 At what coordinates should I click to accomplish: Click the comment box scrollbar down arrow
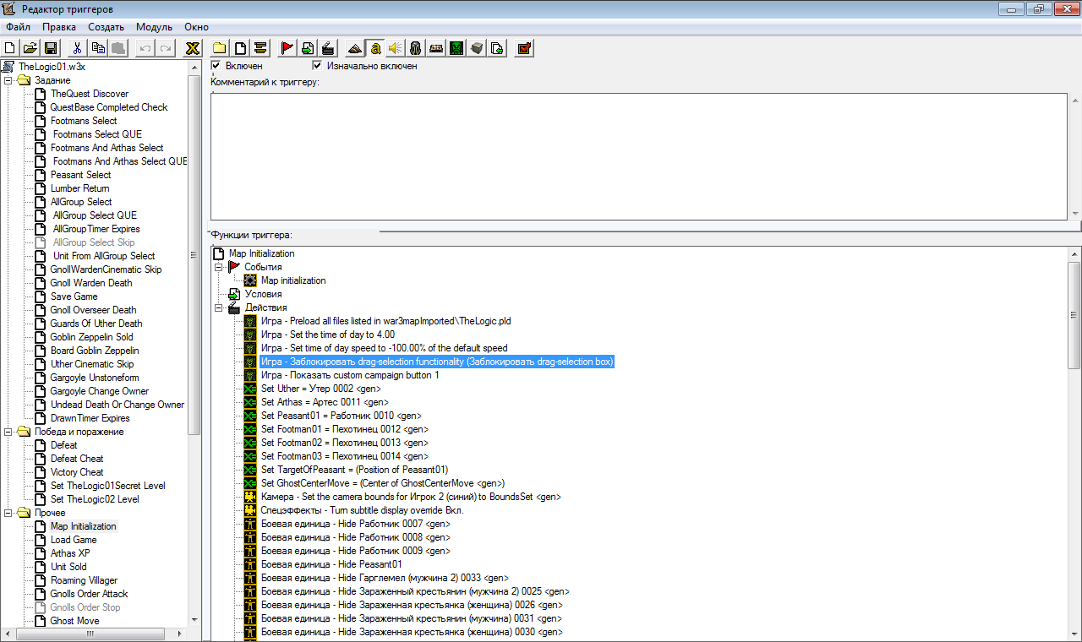(x=1074, y=213)
